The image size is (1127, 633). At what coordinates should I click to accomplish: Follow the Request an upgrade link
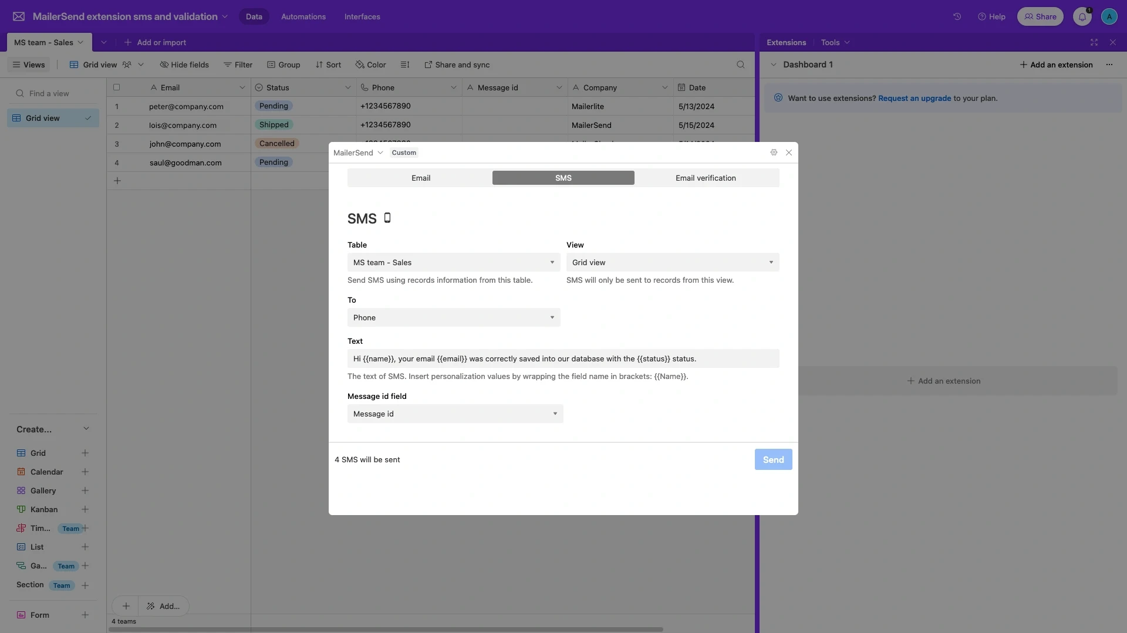point(914,98)
